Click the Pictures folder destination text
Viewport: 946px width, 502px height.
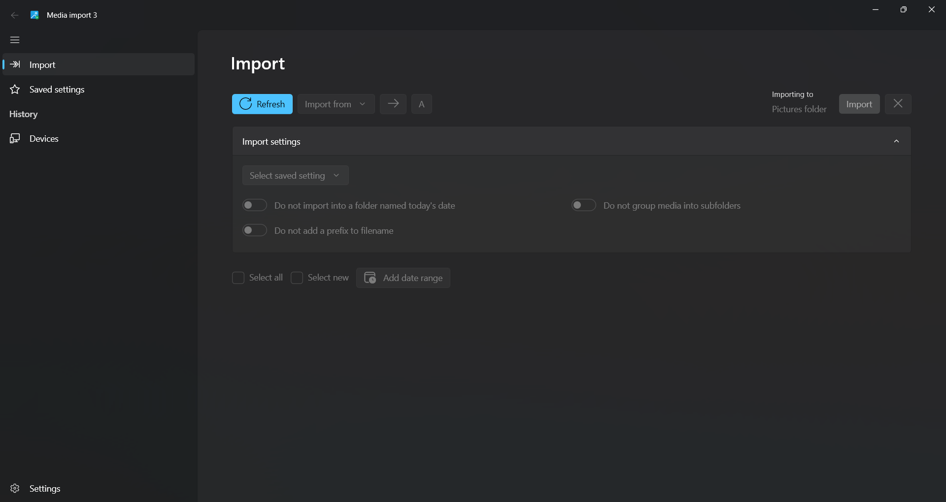tap(799, 109)
